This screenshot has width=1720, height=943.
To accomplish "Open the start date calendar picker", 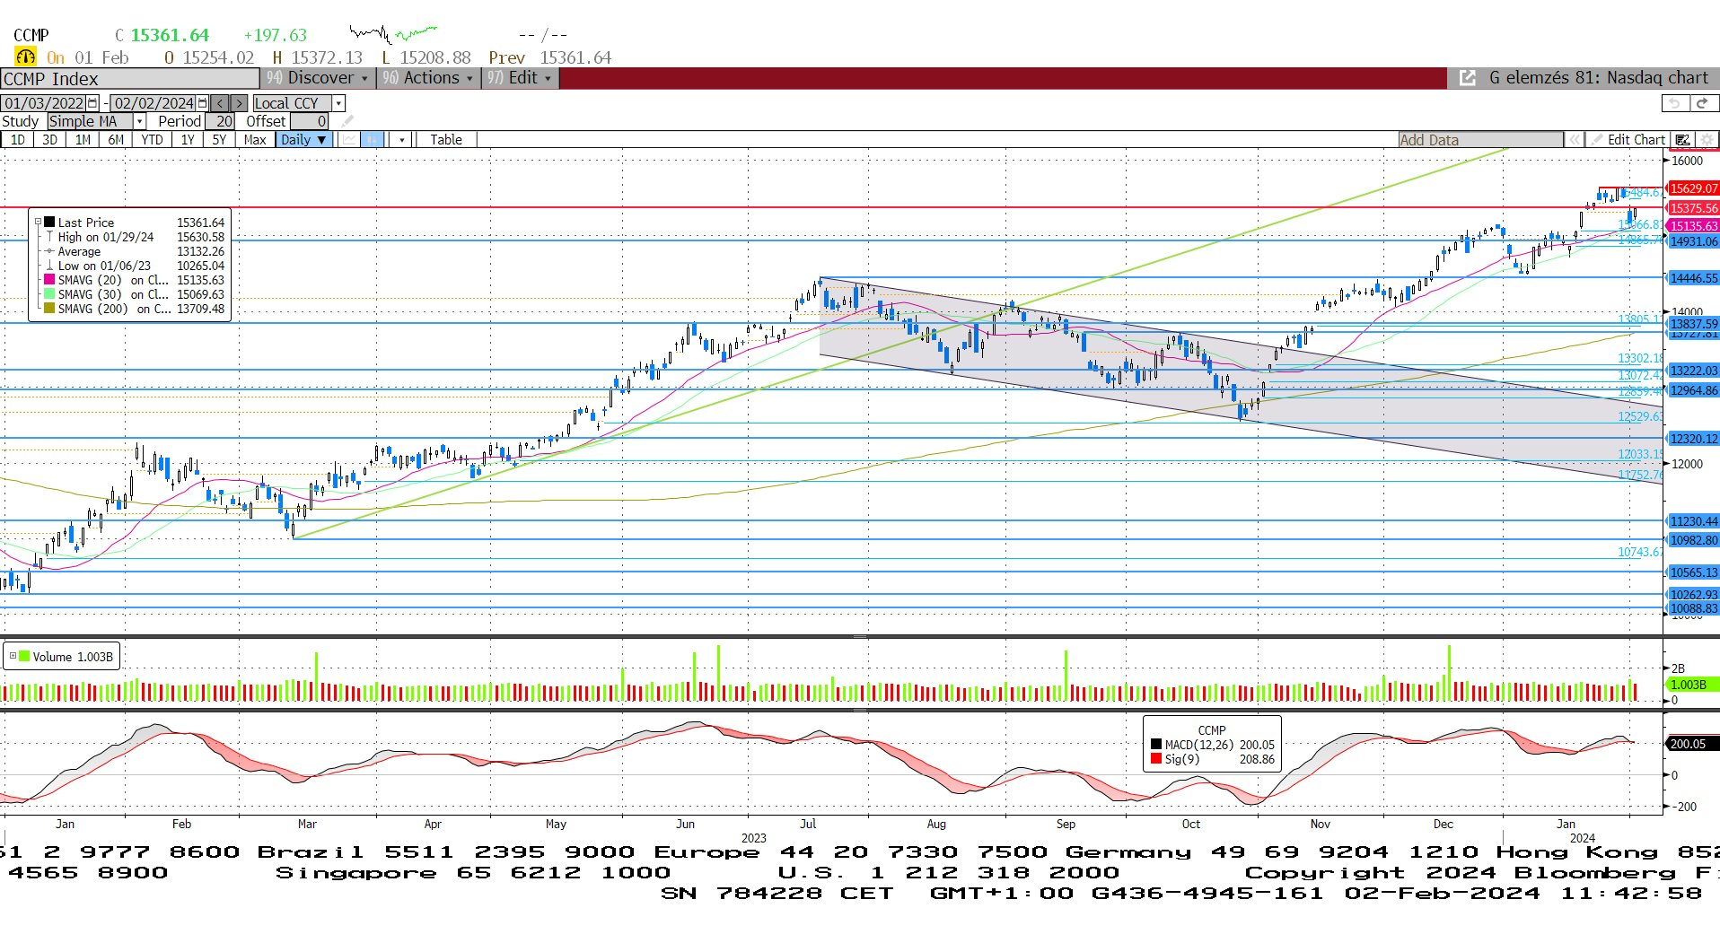I will (92, 103).
